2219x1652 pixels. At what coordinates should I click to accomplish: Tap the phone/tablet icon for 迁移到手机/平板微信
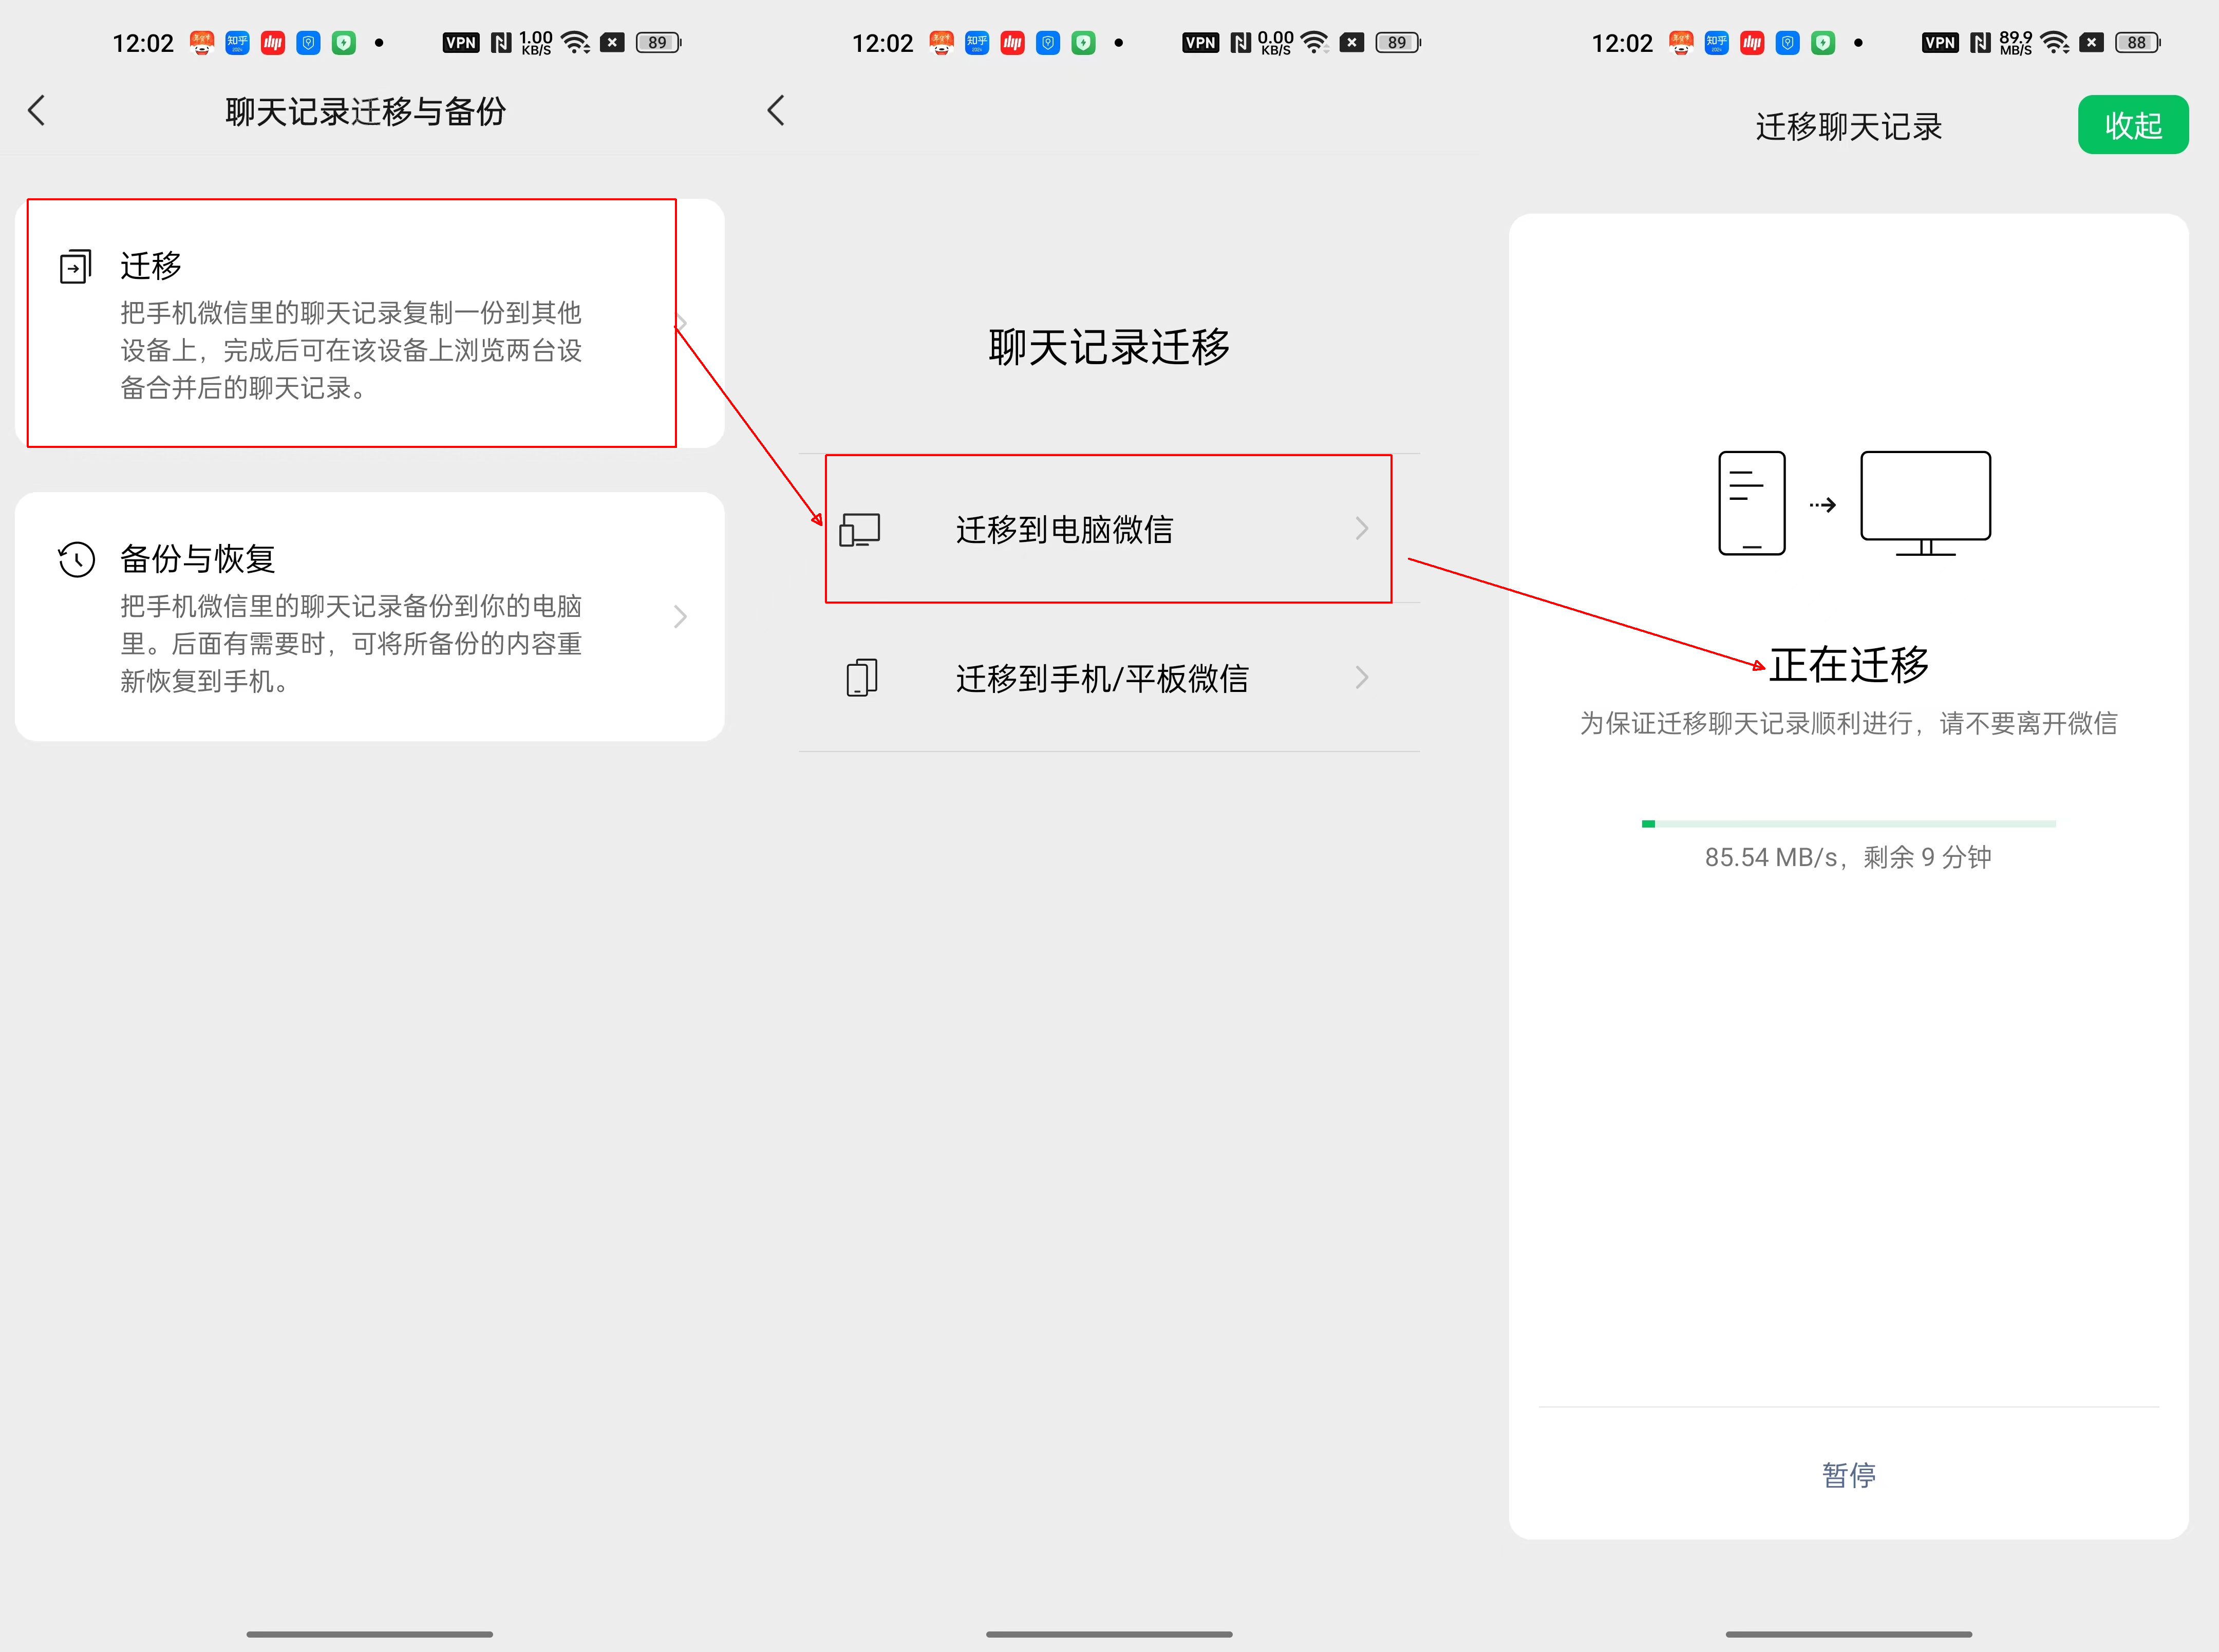point(861,678)
